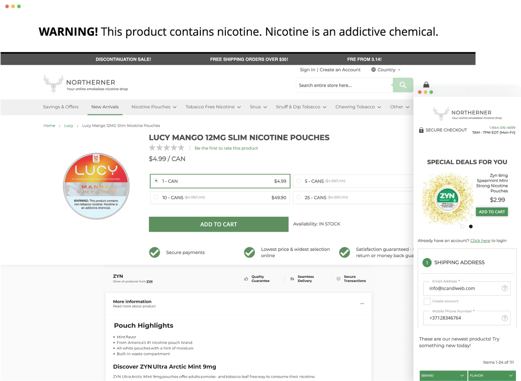Open the New Arrivals tab
The image size is (521, 381).
click(x=105, y=107)
